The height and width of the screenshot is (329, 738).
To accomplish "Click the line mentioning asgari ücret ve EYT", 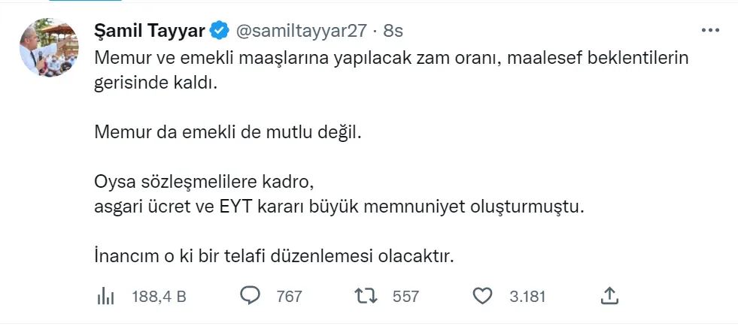I will pos(339,207).
